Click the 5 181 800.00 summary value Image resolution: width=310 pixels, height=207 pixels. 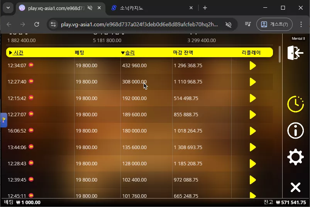(x=107, y=40)
